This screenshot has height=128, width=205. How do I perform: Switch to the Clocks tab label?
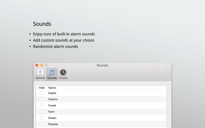pos(63,78)
